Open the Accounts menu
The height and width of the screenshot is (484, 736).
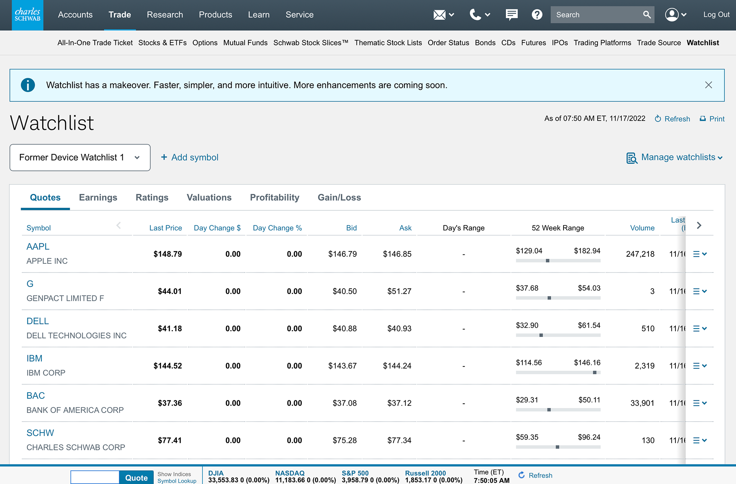75,15
